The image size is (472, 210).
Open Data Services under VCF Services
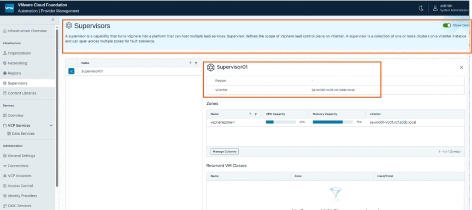23,133
